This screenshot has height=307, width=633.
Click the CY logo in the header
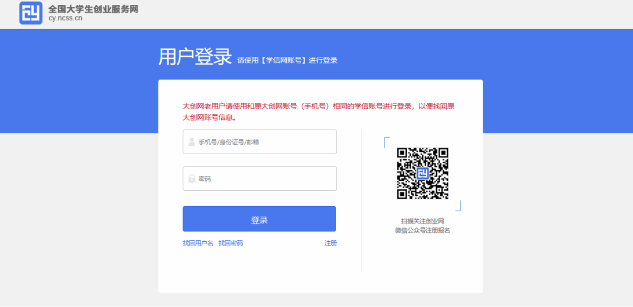[x=31, y=13]
